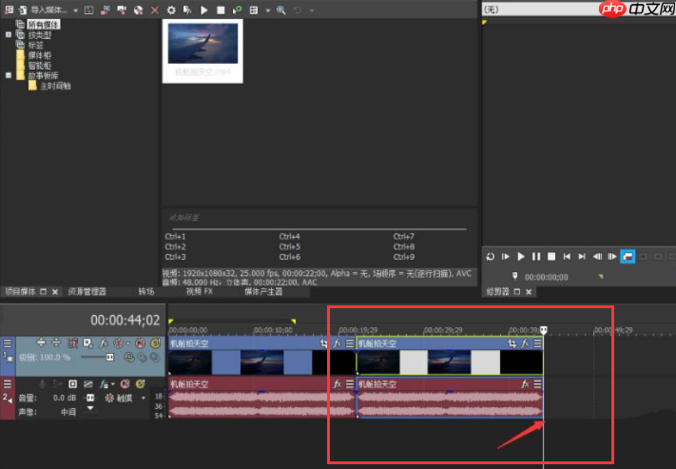Viewport: 676px width, 469px height.
Task: Open media properties gear icon
Action: click(171, 10)
